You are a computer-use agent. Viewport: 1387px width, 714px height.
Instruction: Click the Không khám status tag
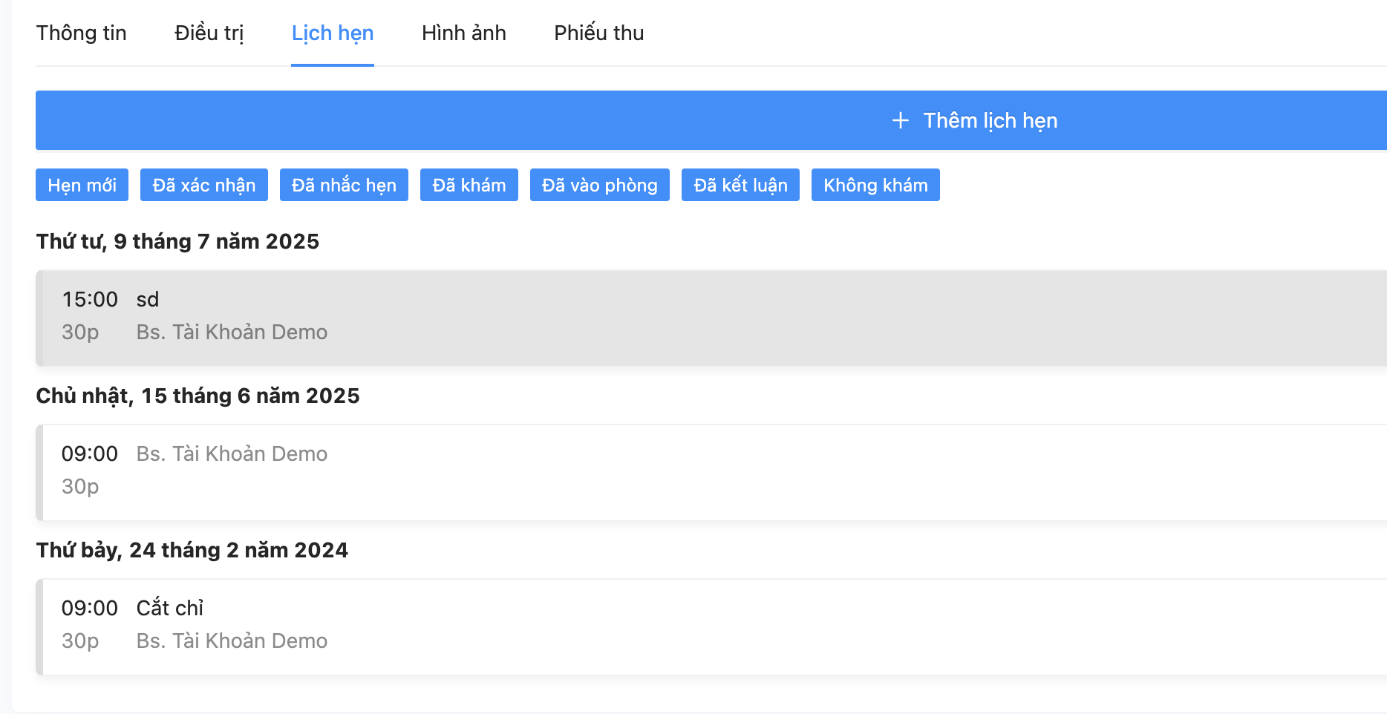[x=875, y=185]
